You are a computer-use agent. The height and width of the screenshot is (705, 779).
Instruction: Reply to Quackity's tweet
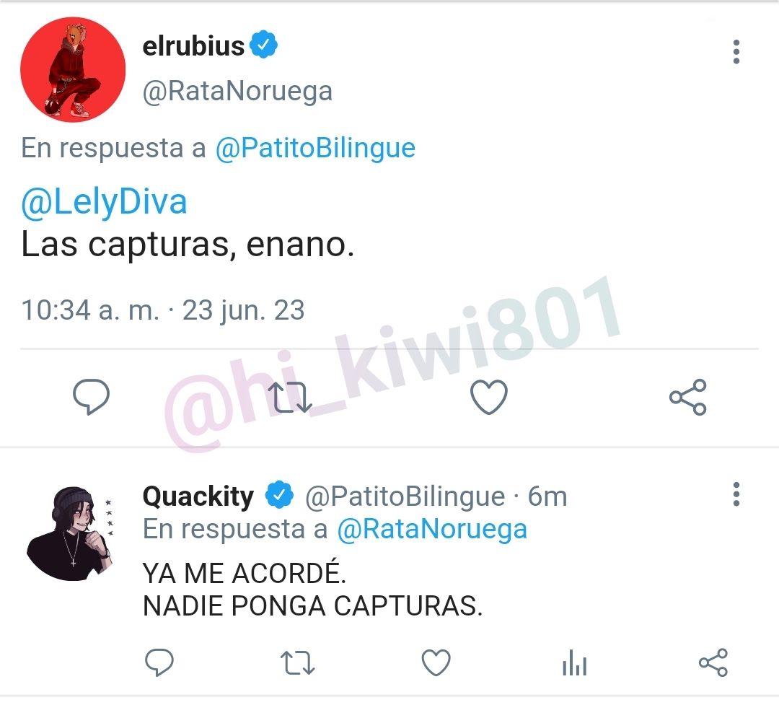[x=159, y=662]
